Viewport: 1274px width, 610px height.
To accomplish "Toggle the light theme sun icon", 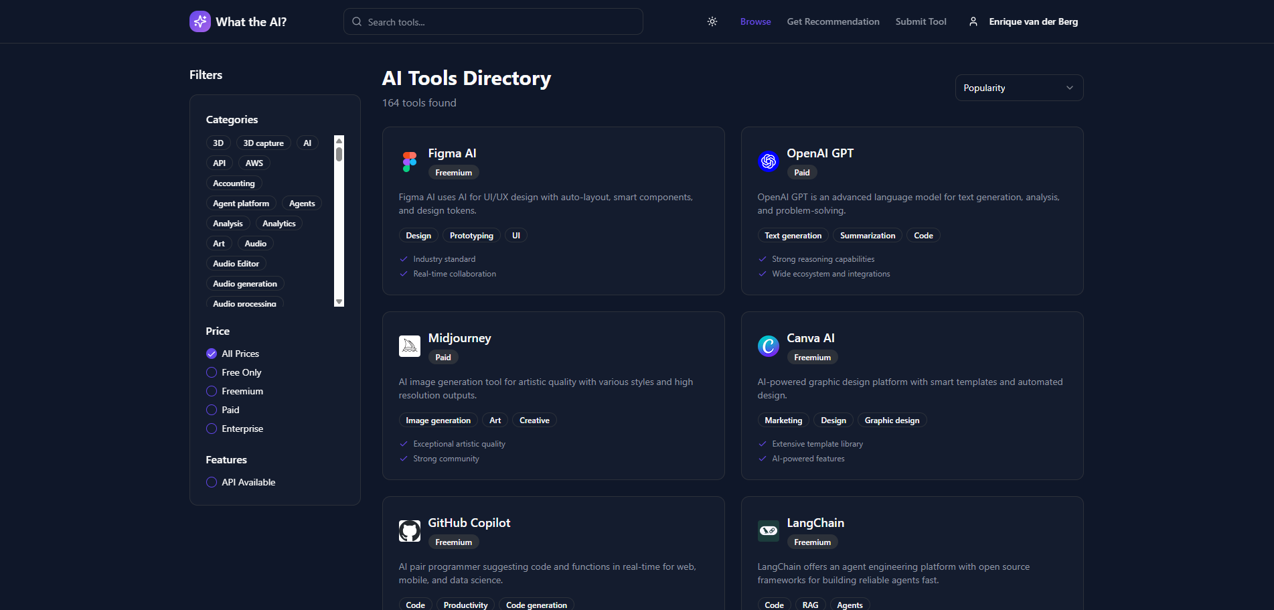I will pyautogui.click(x=712, y=21).
